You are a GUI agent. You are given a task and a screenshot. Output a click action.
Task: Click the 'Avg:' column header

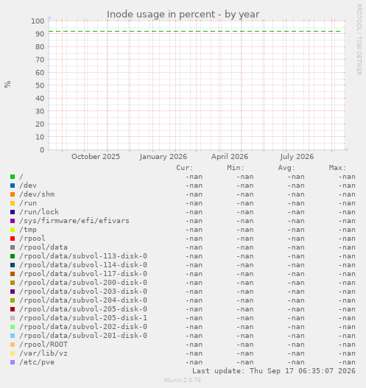pos(286,168)
